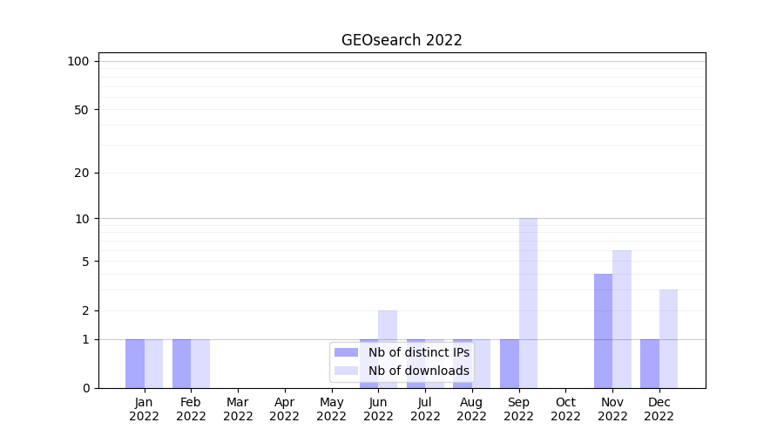Click the Nov 2022 downloads bar

pos(622,319)
